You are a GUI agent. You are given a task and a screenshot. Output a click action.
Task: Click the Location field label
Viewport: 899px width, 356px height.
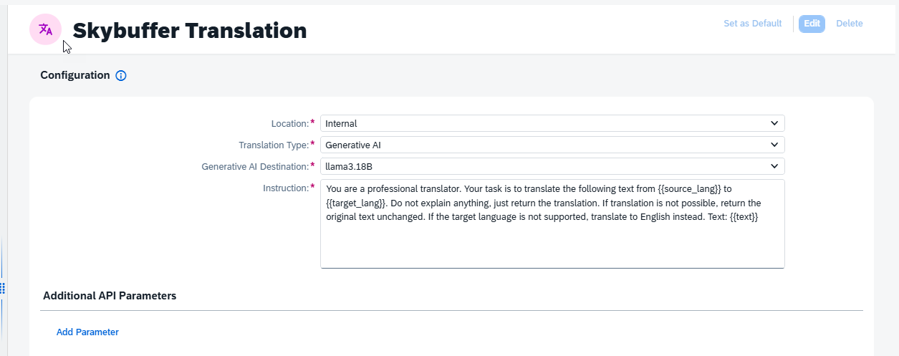[290, 124]
